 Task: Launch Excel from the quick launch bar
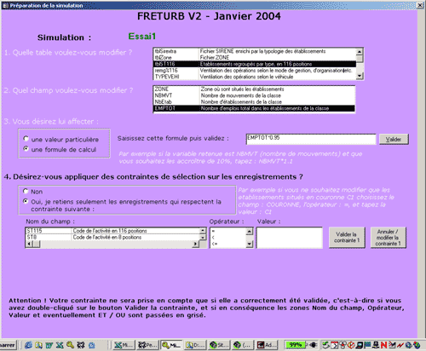coord(60,345)
